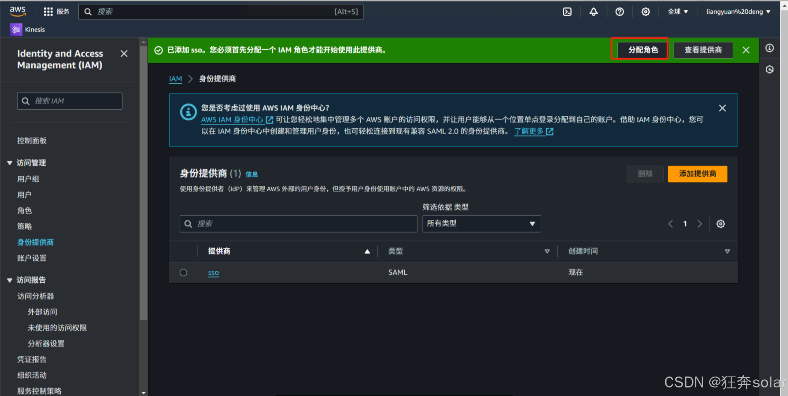Click the sidebar scrollbar down arrow
The image size is (788, 396).
[x=144, y=392]
